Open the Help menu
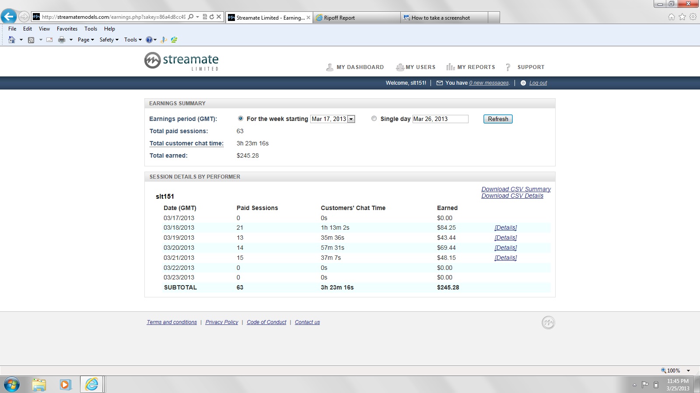This screenshot has height=393, width=700. tap(109, 29)
